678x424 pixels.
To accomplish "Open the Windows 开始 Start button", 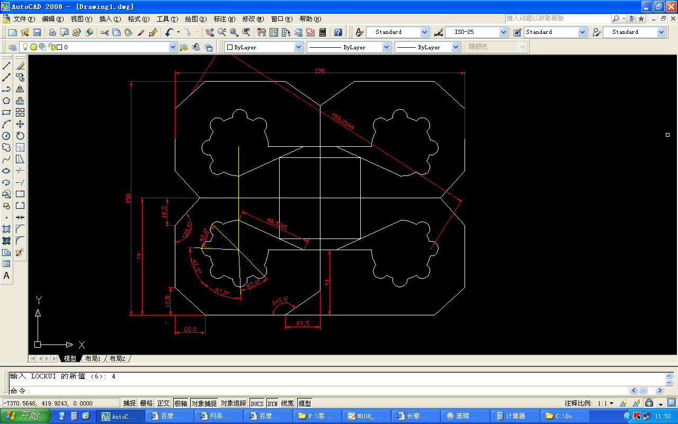I will (25, 416).
